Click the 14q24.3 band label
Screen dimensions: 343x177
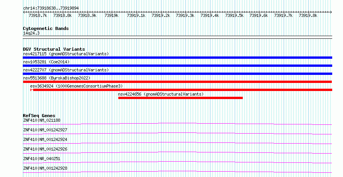[x=31, y=33]
